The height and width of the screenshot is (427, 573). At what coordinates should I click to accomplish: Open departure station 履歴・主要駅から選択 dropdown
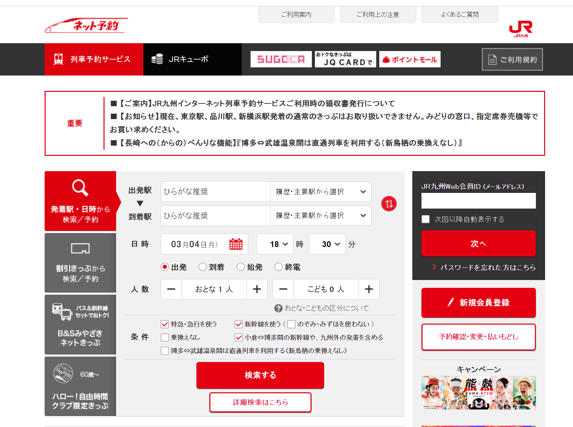pos(321,192)
